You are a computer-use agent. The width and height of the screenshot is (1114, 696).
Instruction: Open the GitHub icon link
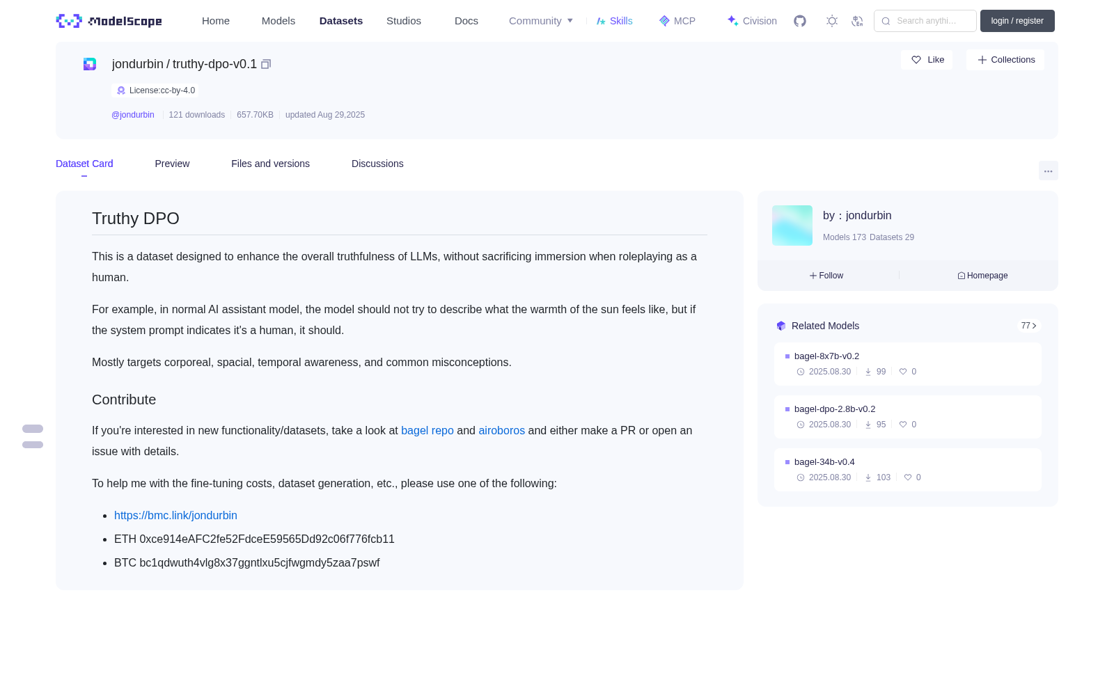[x=800, y=21]
